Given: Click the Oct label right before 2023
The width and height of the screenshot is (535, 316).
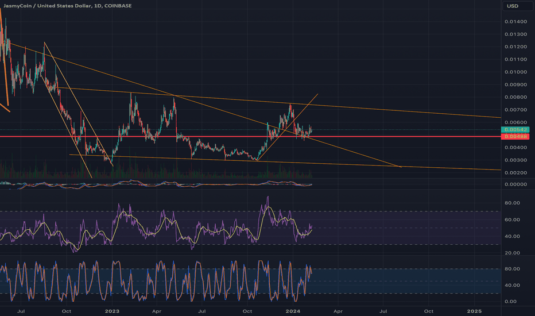Looking at the screenshot, I should [x=66, y=311].
